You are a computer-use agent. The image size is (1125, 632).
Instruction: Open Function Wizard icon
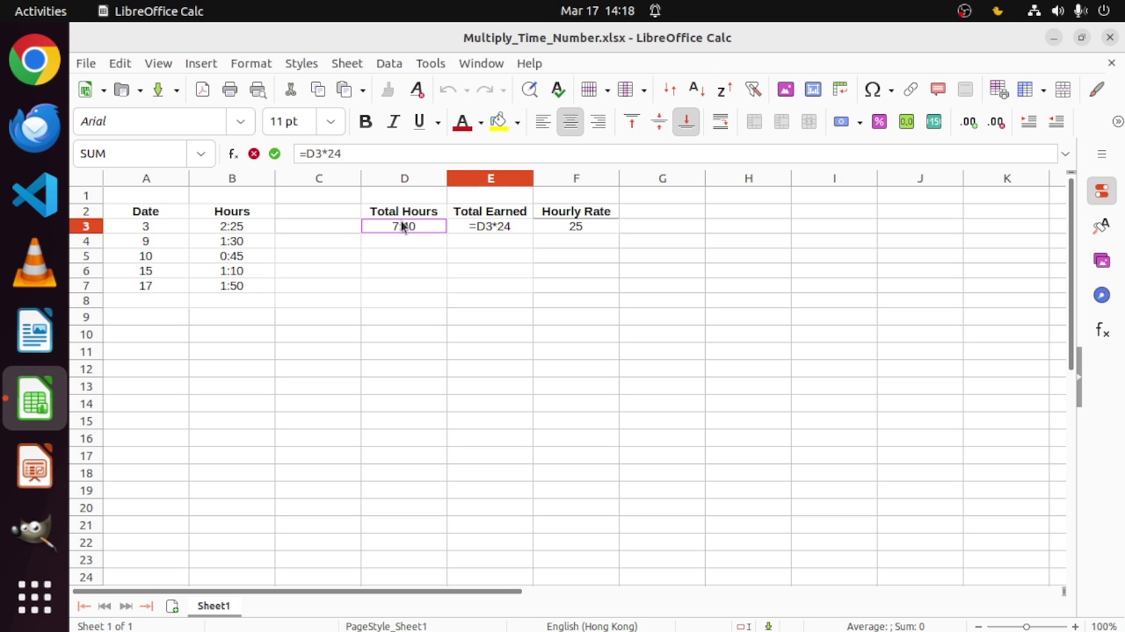click(x=233, y=154)
